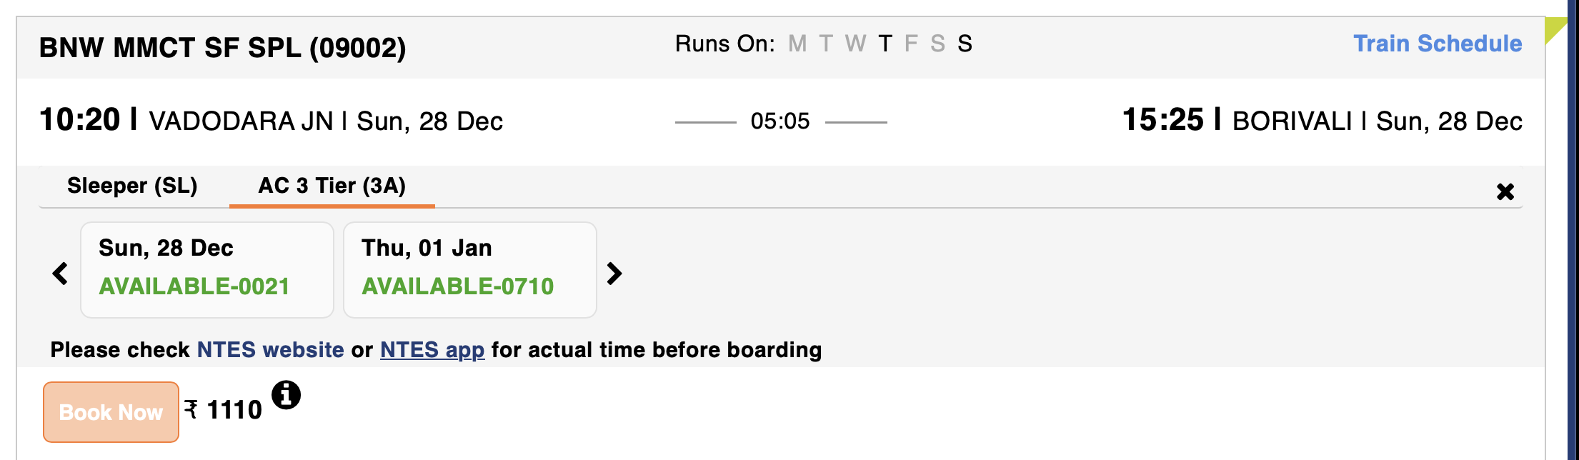The height and width of the screenshot is (460, 1579).
Task: Open the NTES website link
Action: 270,350
